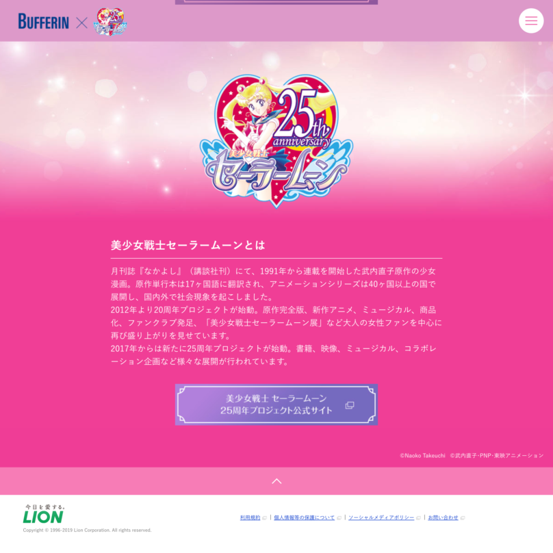Click external-link icon beside お問い合わせ
553x553 pixels.
coord(463,517)
